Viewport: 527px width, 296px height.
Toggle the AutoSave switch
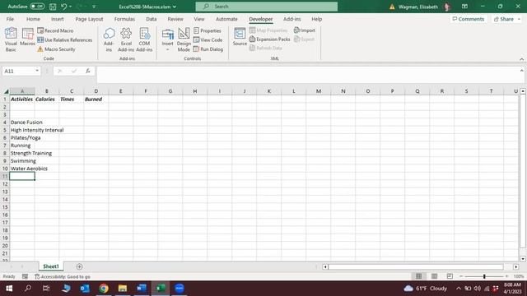click(37, 7)
